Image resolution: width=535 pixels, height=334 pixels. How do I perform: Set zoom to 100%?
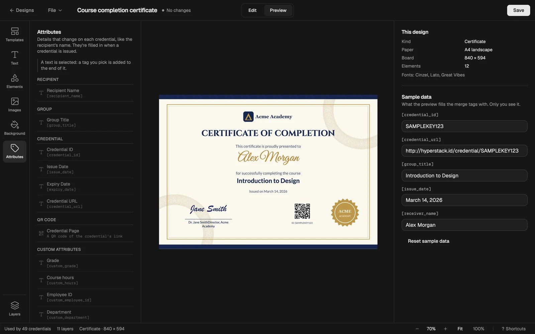pos(478,329)
